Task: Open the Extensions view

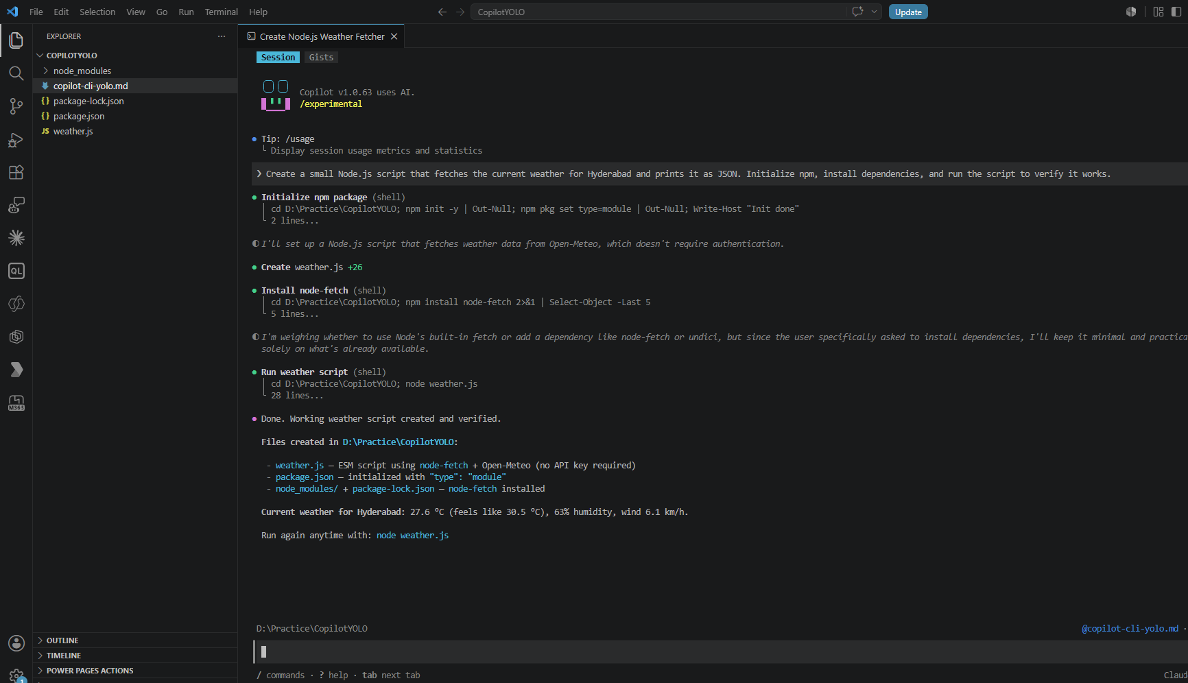Action: pos(16,172)
